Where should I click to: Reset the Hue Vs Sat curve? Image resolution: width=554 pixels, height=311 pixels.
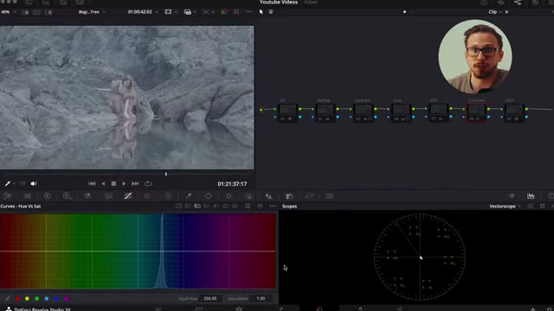261,206
